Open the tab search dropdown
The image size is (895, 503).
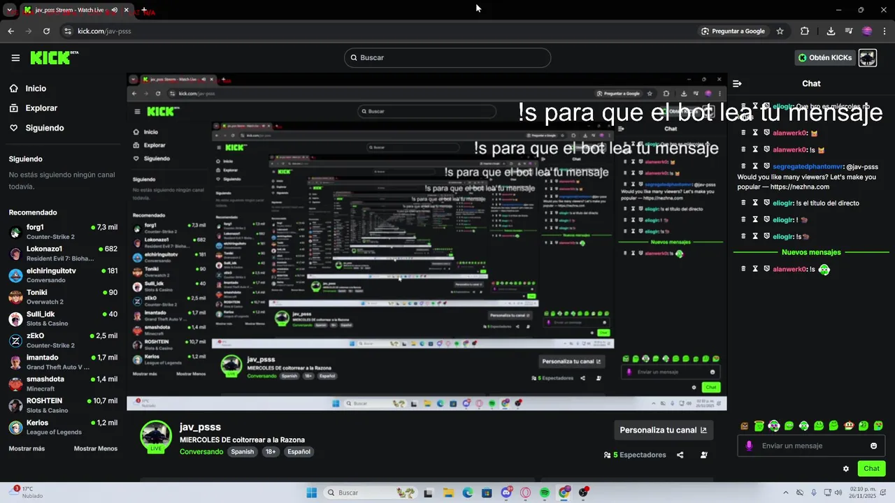(x=9, y=10)
